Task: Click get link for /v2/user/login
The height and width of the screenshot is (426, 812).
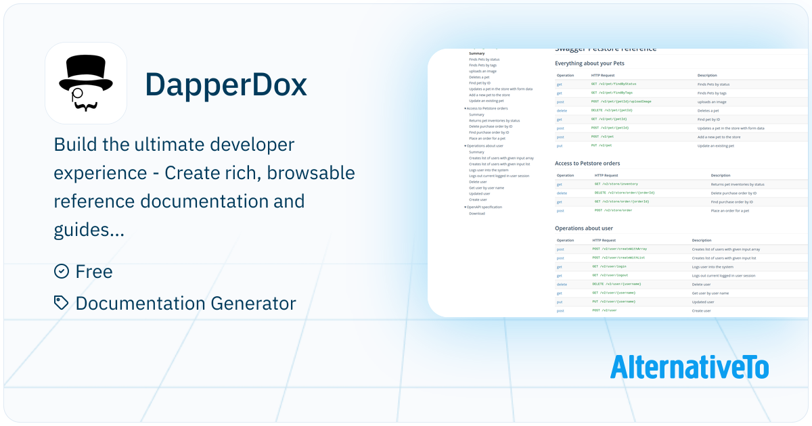Action: (x=560, y=266)
